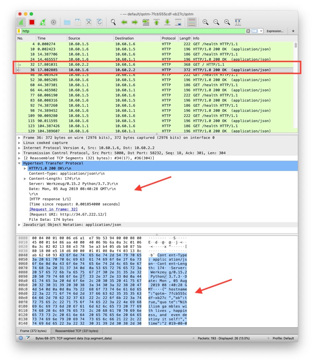Select the Request URI line
The height and width of the screenshot is (363, 314).
pyautogui.click(x=68, y=214)
